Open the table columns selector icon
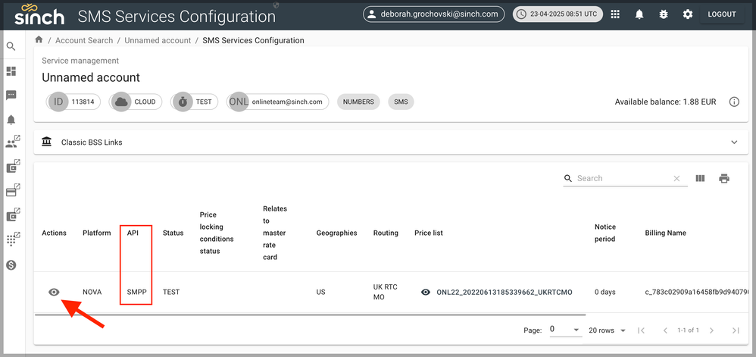The width and height of the screenshot is (756, 357). click(x=700, y=179)
